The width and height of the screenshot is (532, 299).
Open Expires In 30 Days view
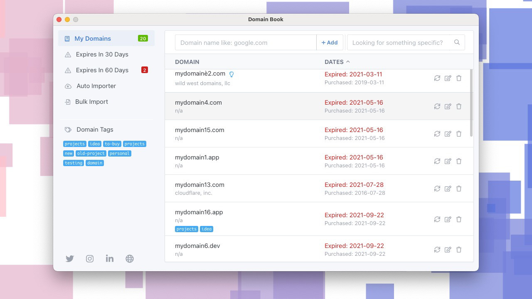[102, 54]
